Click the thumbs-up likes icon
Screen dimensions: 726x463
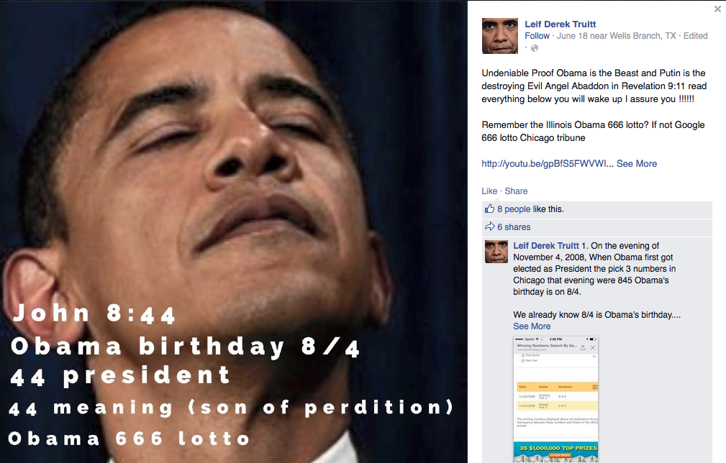point(489,208)
